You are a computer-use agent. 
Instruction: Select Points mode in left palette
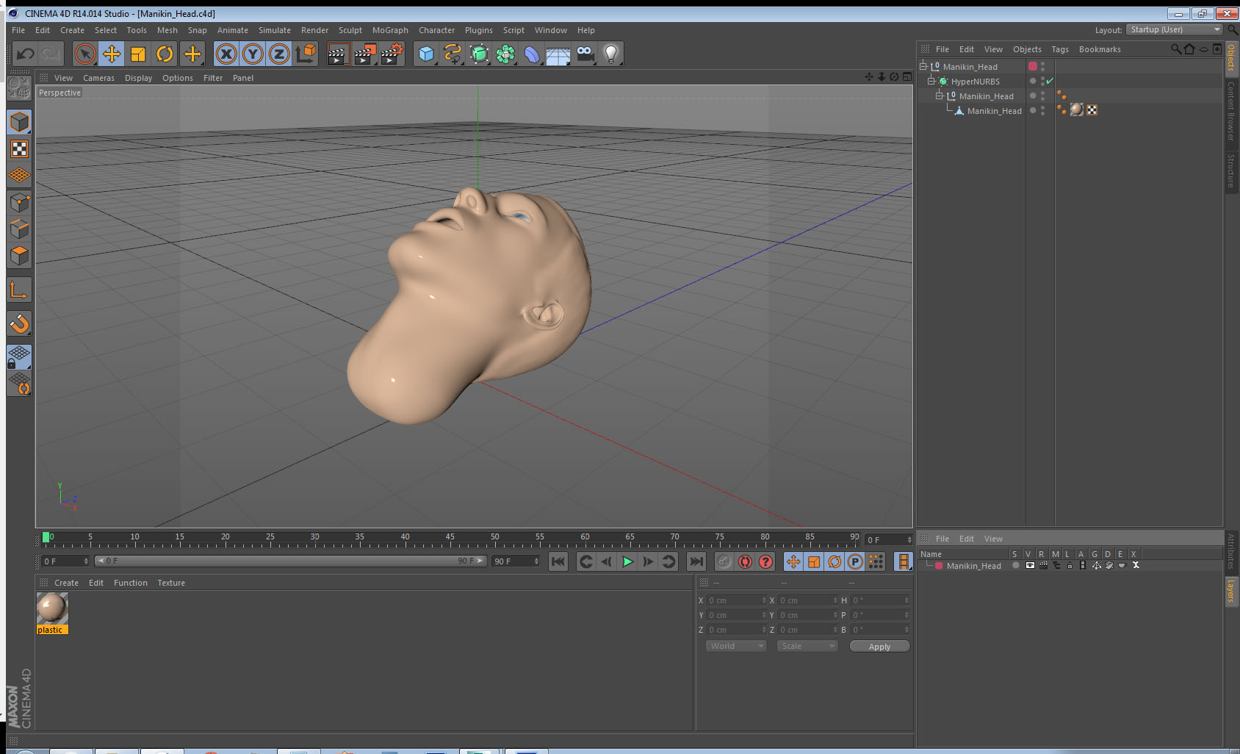19,202
